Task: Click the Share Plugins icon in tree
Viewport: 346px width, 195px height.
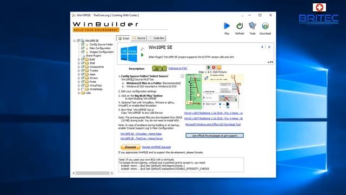Action: (x=83, y=56)
